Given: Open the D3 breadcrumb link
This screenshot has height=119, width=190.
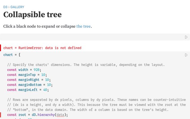Looking at the screenshot, I should [5, 7].
